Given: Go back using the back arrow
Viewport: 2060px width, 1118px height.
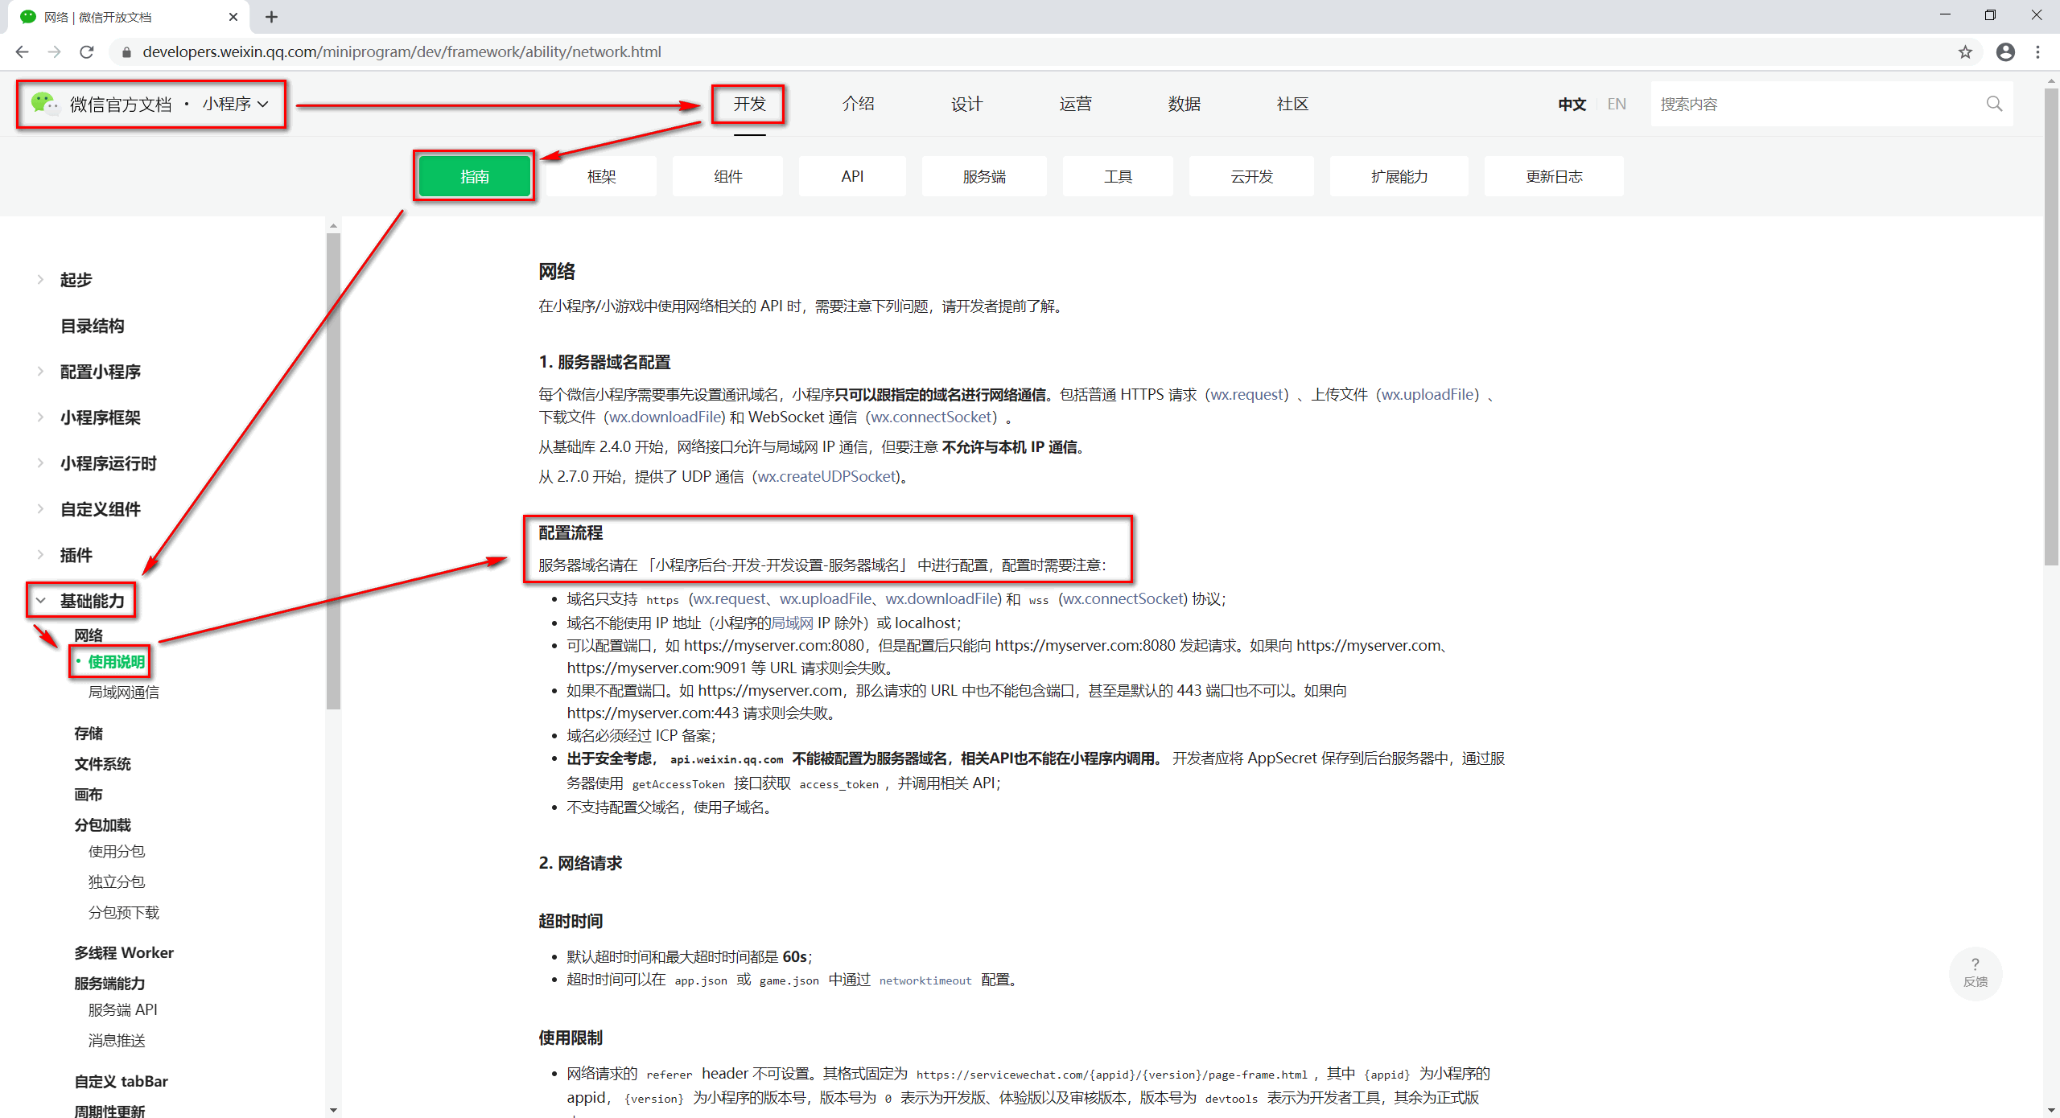Looking at the screenshot, I should [22, 51].
